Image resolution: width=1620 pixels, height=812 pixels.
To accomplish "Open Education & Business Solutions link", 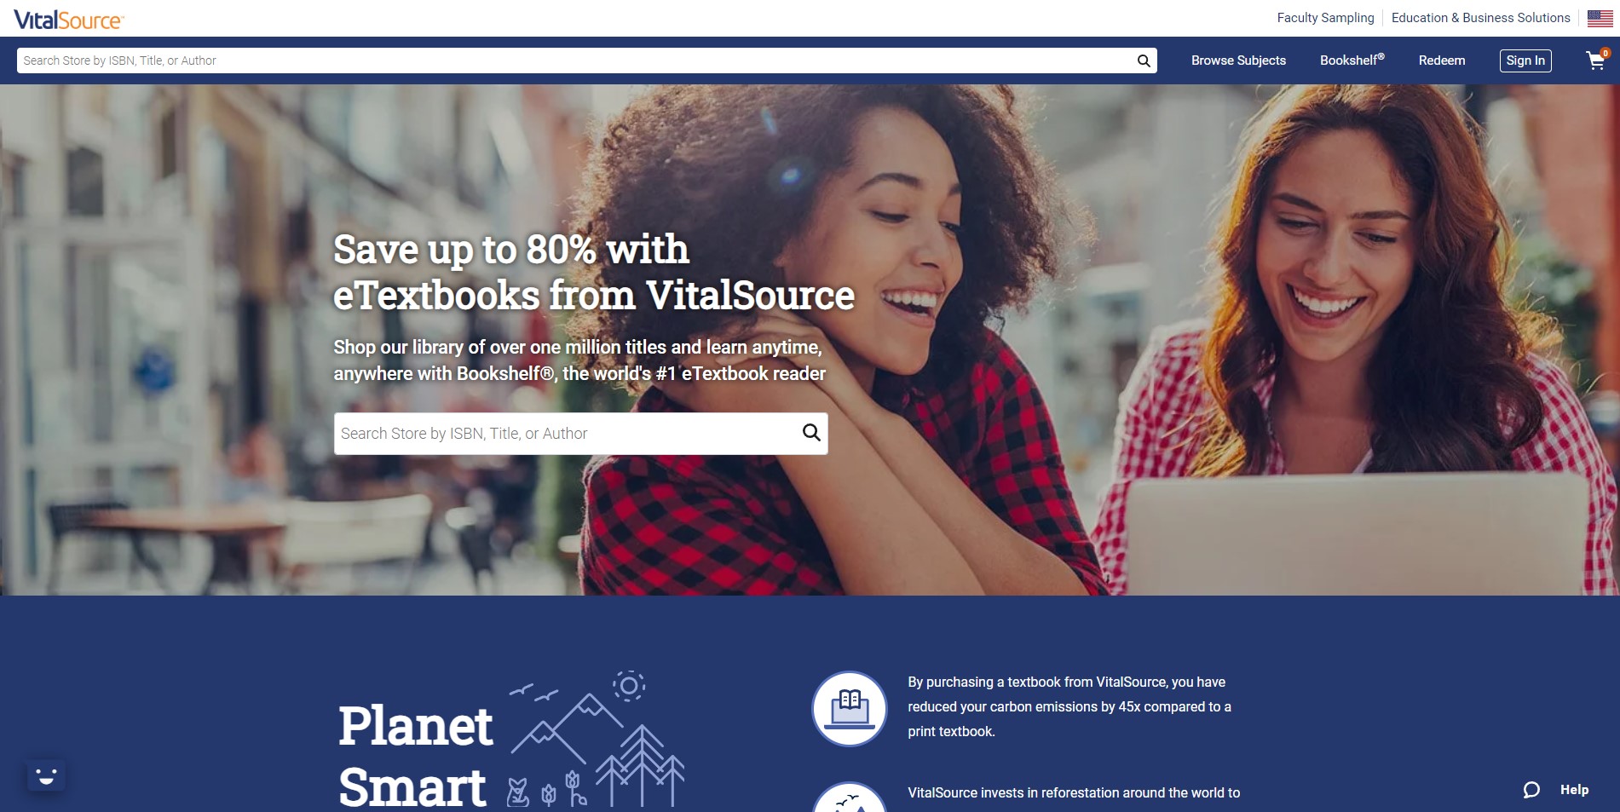I will click(1480, 18).
